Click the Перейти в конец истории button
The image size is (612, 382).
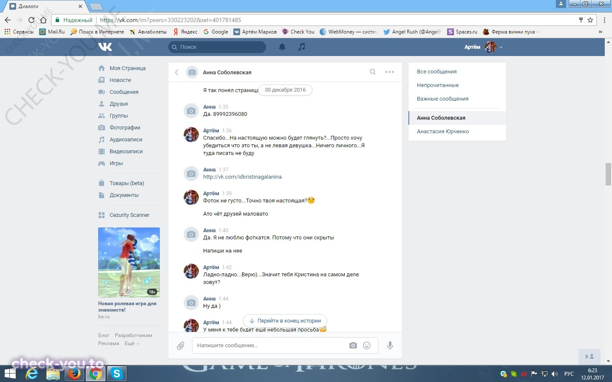tap(285, 321)
